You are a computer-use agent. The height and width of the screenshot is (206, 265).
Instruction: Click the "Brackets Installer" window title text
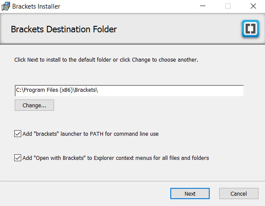pos(36,6)
